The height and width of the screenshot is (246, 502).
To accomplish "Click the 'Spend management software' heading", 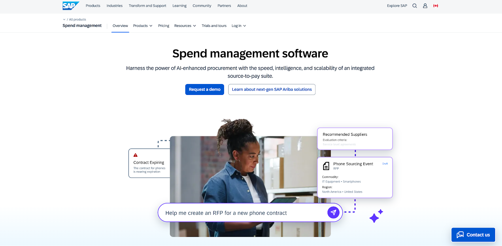I will pyautogui.click(x=250, y=54).
